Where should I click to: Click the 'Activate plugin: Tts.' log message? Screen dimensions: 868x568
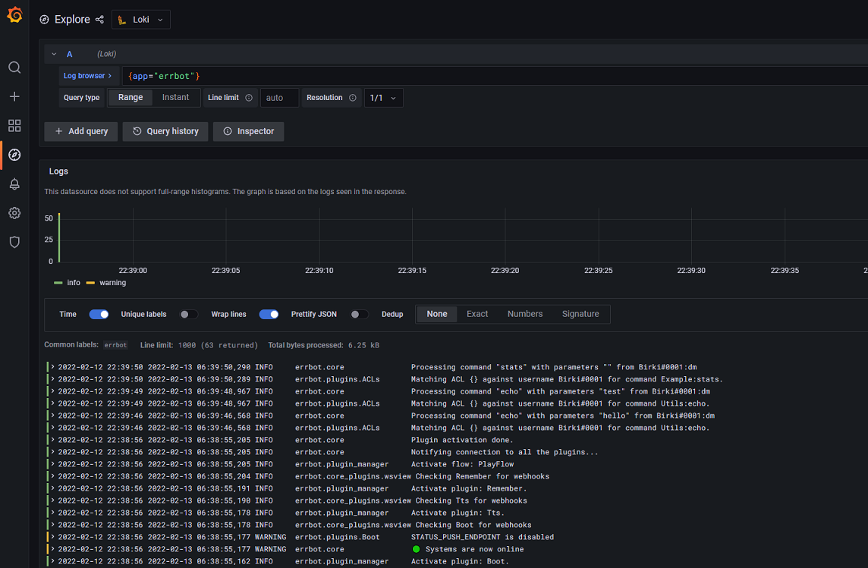[458, 513]
